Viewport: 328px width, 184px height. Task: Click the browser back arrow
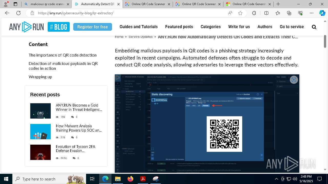7,13
